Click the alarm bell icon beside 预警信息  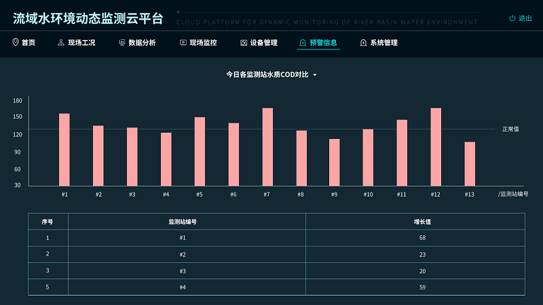[x=303, y=43]
